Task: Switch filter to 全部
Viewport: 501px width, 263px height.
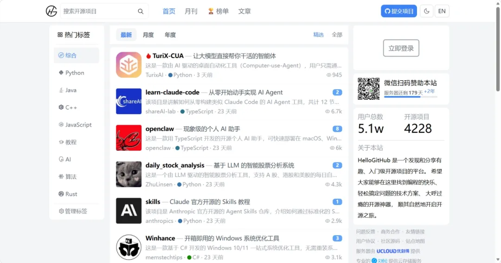Action: pos(337,35)
